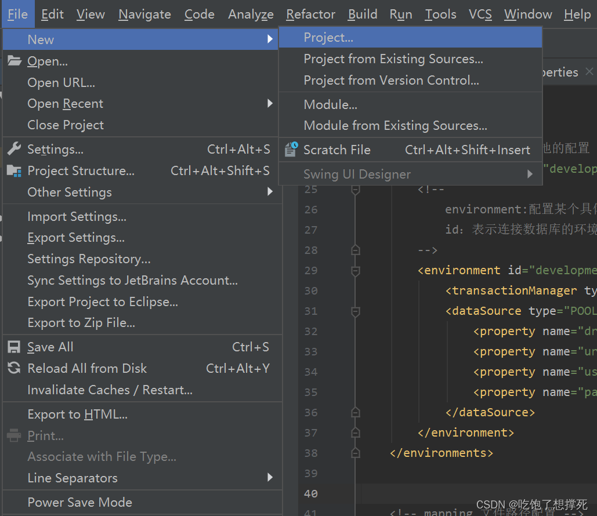Select Export to Zip File...
Image resolution: width=597 pixels, height=516 pixels.
coord(142,323)
